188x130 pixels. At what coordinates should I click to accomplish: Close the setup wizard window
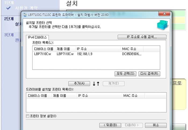[x=164, y=14]
